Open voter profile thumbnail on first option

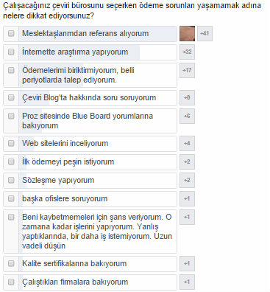click(x=188, y=33)
